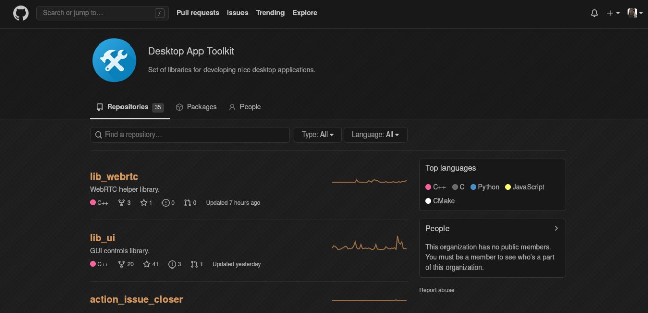Click 'GUI controls library.' description
Screen dimensions: 648x313
pos(119,251)
